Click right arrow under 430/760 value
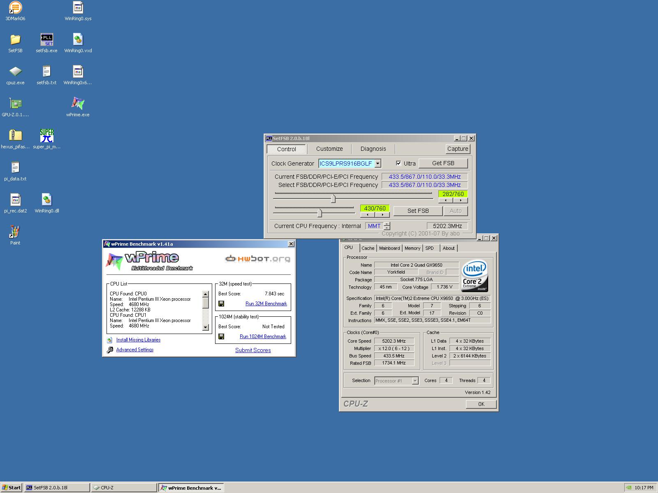Image resolution: width=658 pixels, height=493 pixels. click(382, 215)
